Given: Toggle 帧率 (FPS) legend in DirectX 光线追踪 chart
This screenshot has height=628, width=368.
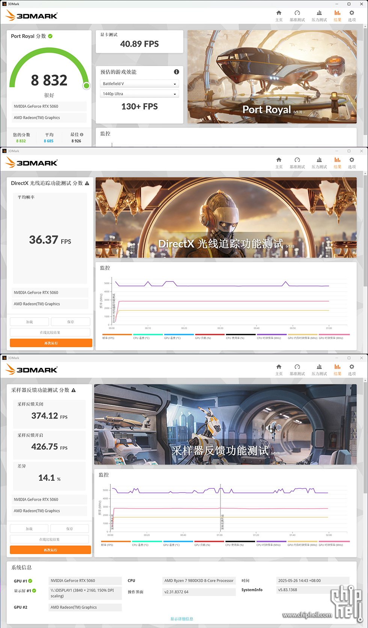Looking at the screenshot, I should [x=117, y=336].
